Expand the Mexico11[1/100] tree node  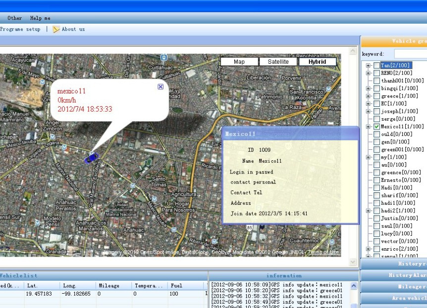368,127
